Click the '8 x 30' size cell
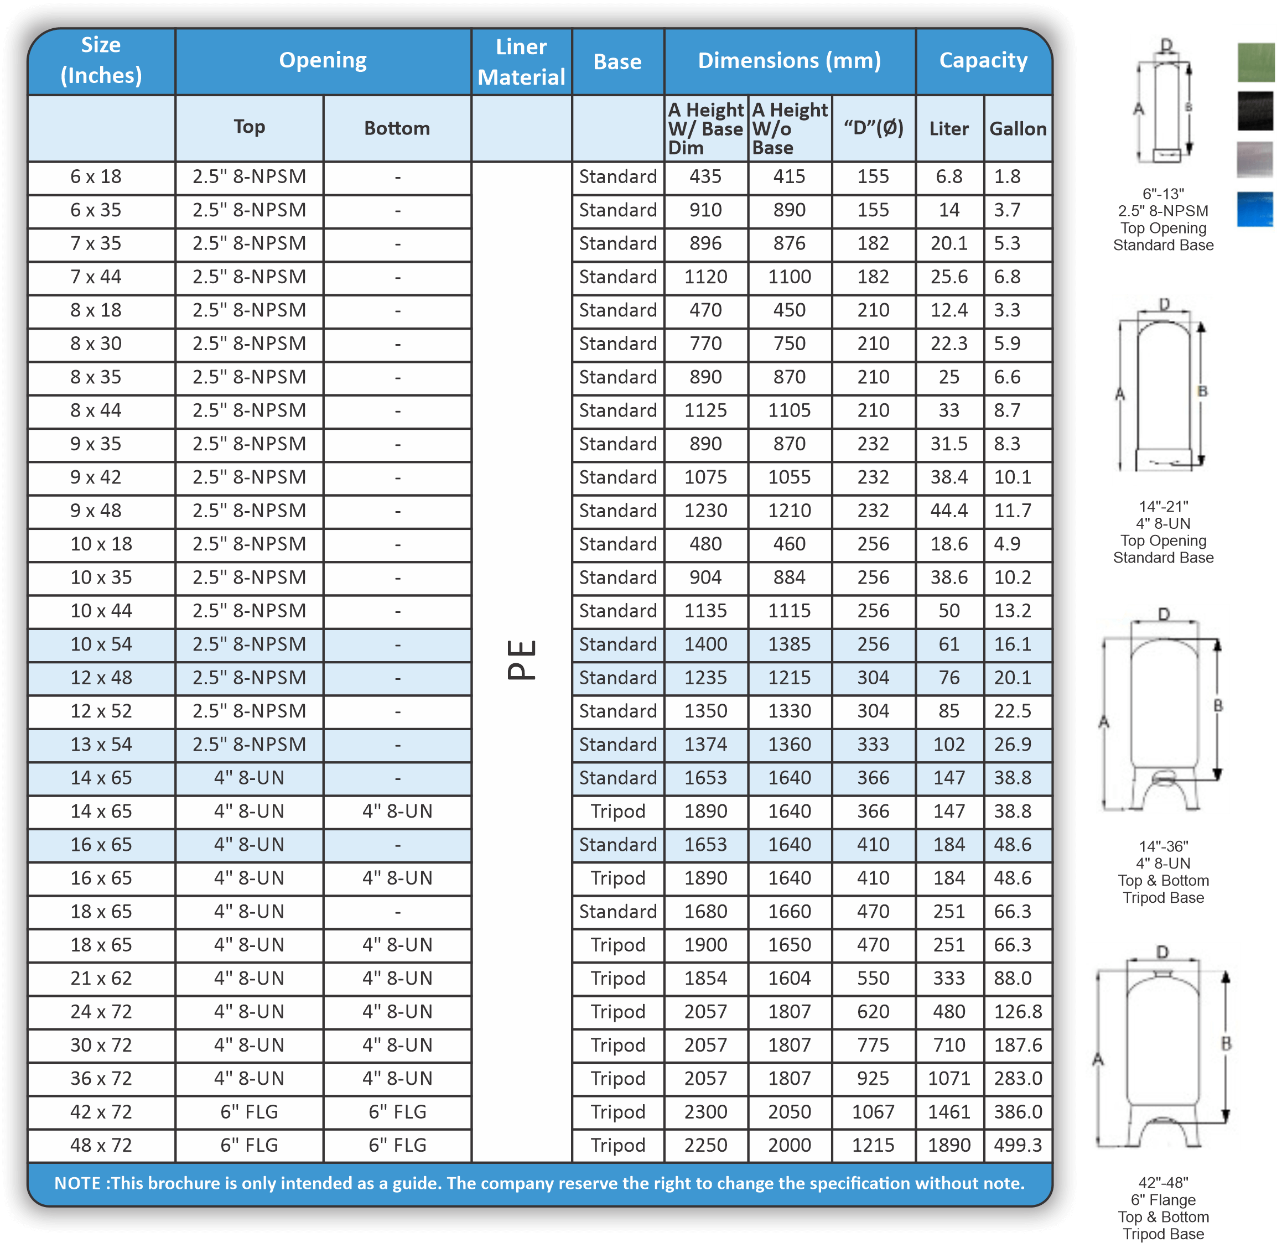 tap(101, 344)
